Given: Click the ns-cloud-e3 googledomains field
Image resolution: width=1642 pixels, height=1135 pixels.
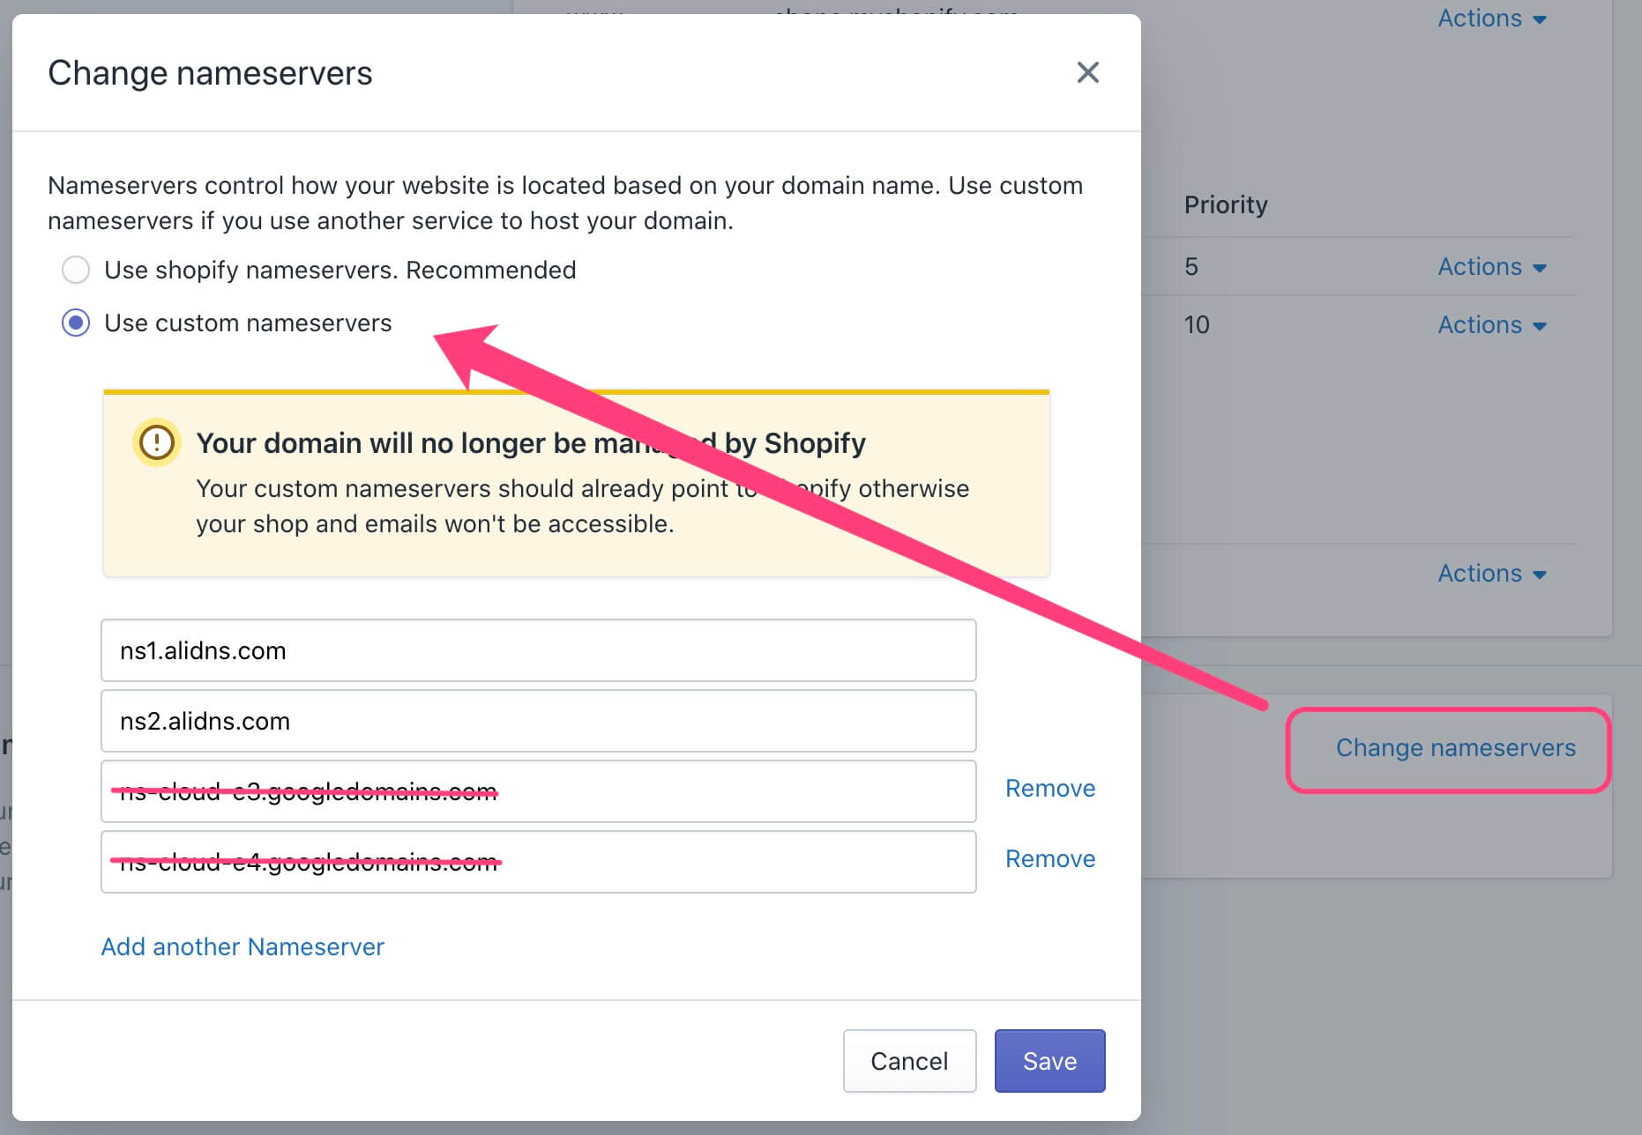Looking at the screenshot, I should tap(538, 791).
